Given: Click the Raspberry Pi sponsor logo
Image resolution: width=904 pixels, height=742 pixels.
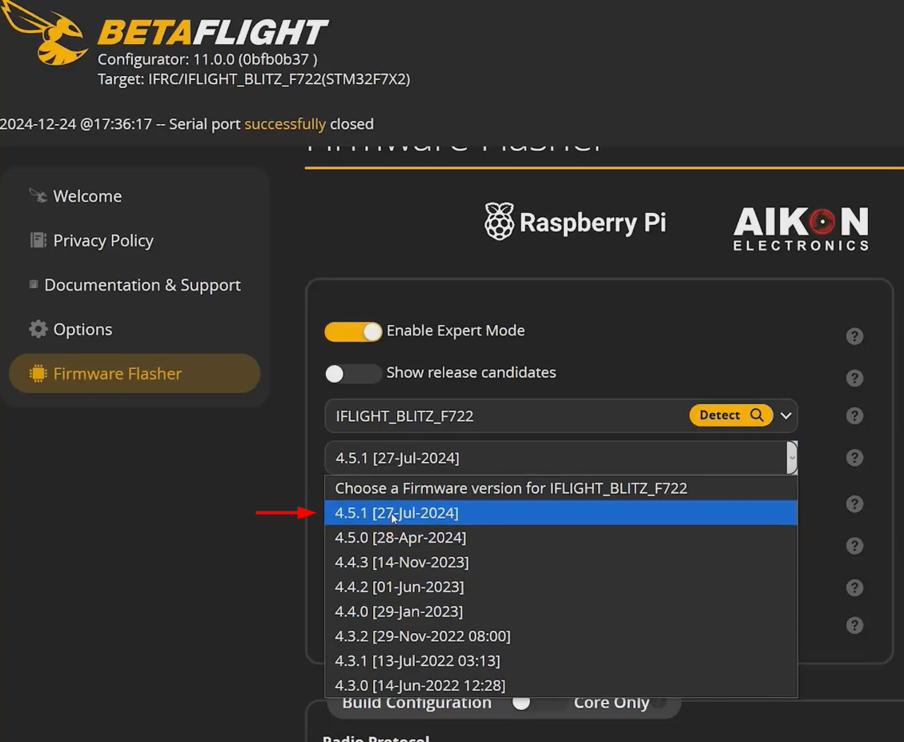Looking at the screenshot, I should click(575, 223).
